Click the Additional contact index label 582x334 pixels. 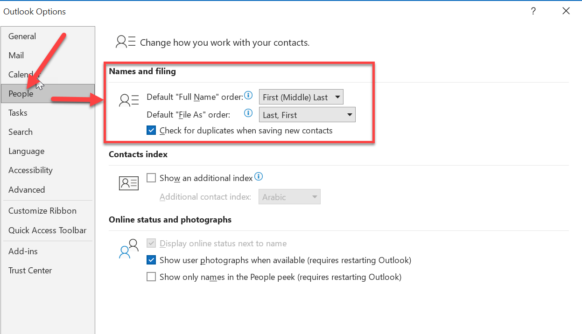[x=205, y=197]
